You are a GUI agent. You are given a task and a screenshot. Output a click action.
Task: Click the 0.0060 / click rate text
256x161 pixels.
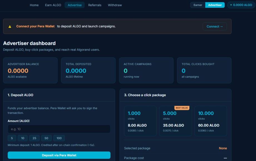[x=206, y=131]
